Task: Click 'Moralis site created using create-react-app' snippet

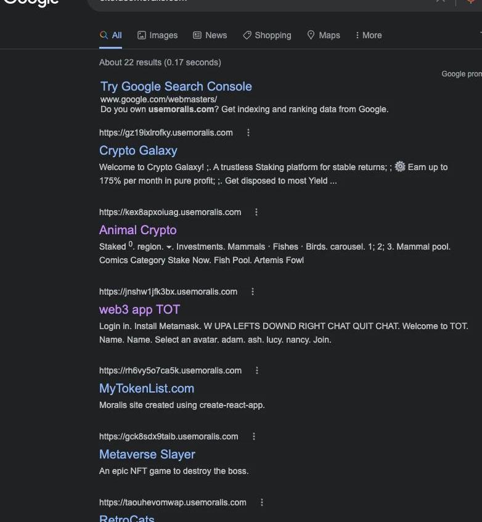Action: pyautogui.click(x=182, y=405)
